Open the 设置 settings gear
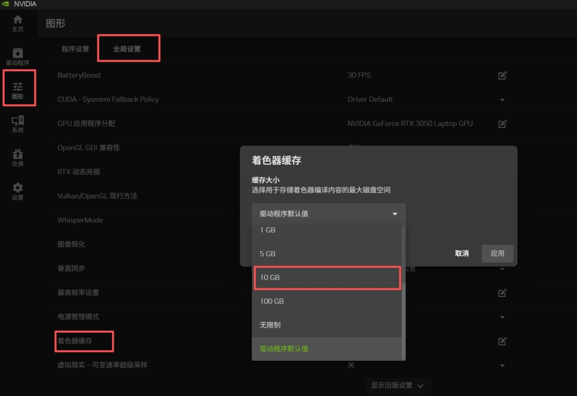This screenshot has height=396, width=577. pos(18,192)
